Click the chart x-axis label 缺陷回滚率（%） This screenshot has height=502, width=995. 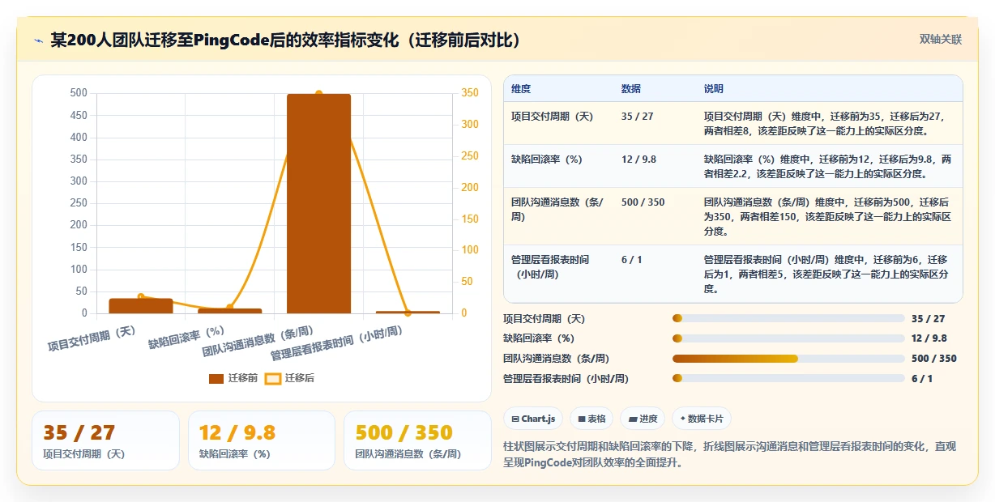pos(186,337)
